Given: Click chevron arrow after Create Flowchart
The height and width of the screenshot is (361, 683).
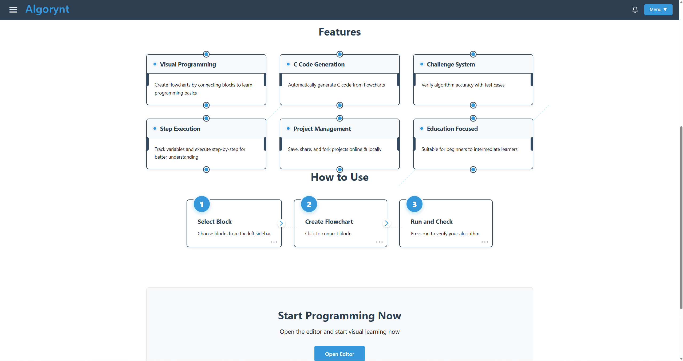Looking at the screenshot, I should (x=386, y=223).
